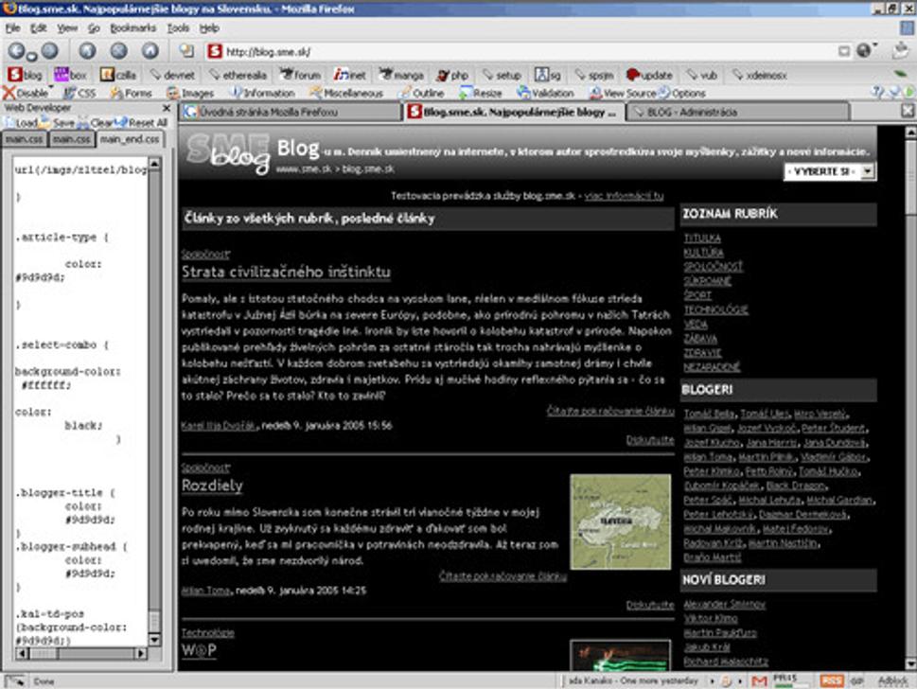Open the 'VYBERTE SI' dropdown
The height and width of the screenshot is (689, 917).
[x=830, y=171]
